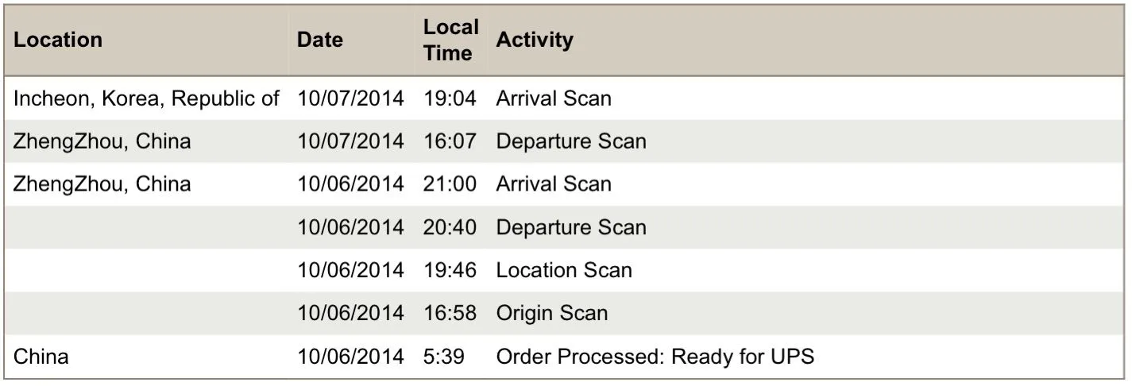Click the 16:58 time entry
This screenshot has height=386, width=1132.
[x=450, y=314]
